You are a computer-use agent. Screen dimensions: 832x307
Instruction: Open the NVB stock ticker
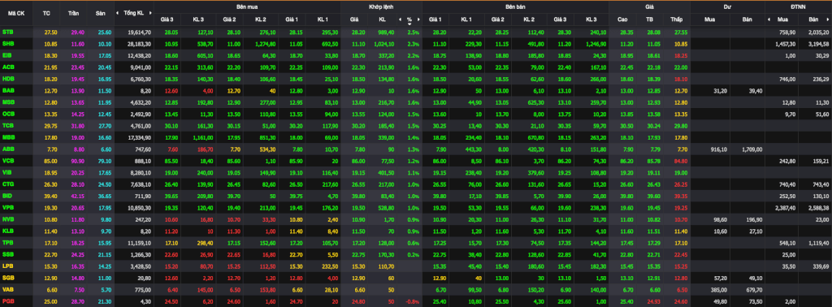pos(8,218)
